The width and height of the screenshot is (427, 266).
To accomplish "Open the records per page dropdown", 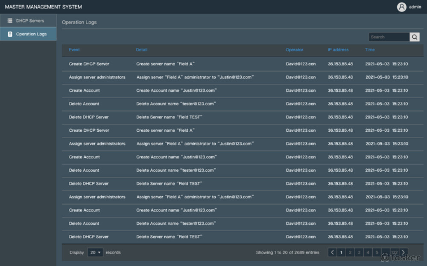I will (x=95, y=252).
